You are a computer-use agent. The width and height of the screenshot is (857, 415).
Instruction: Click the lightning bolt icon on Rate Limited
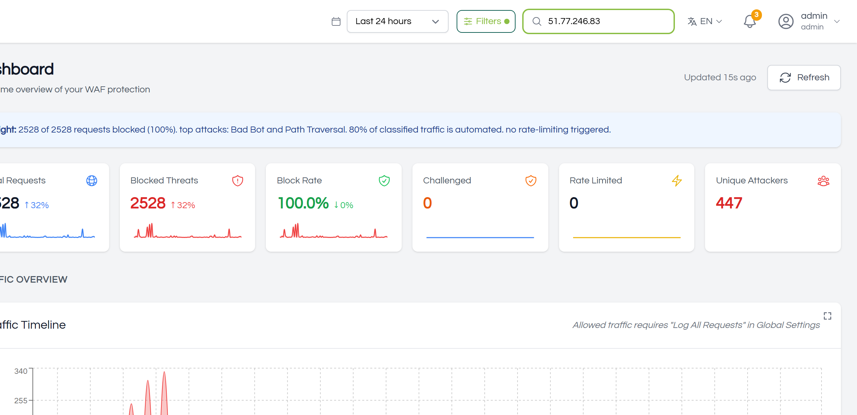point(677,181)
